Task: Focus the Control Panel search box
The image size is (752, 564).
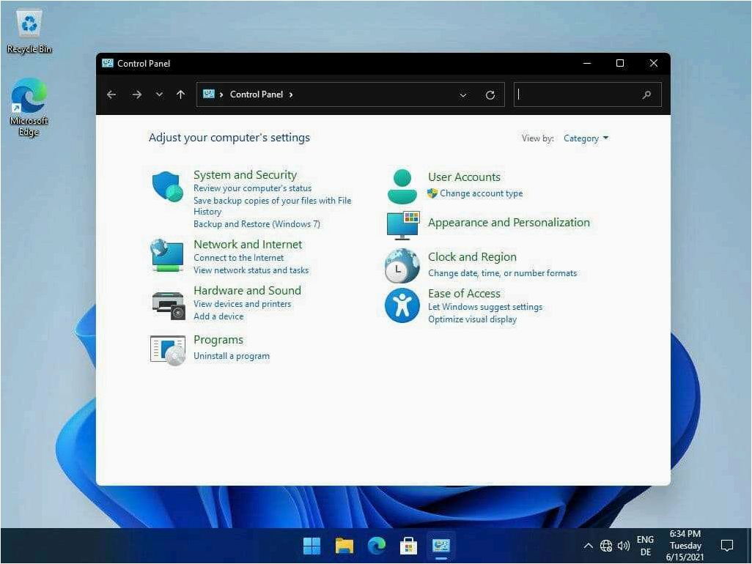Action: point(588,95)
